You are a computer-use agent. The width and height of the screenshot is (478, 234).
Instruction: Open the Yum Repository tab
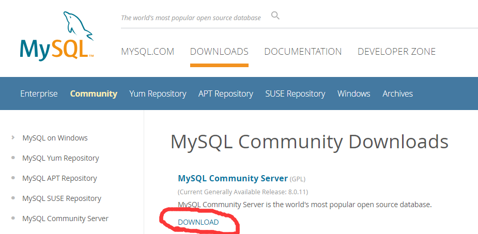coord(158,93)
